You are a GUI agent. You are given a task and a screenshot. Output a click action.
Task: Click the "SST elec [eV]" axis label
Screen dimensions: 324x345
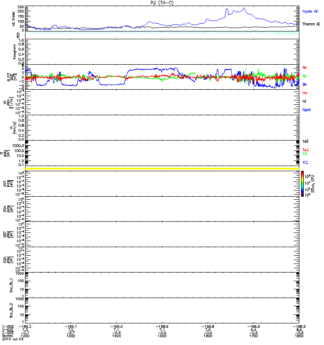[8, 234]
